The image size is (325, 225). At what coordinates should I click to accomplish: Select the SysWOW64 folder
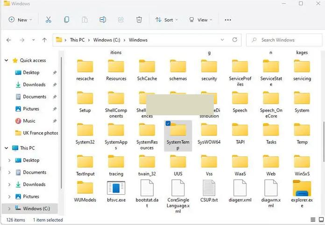pyautogui.click(x=209, y=134)
